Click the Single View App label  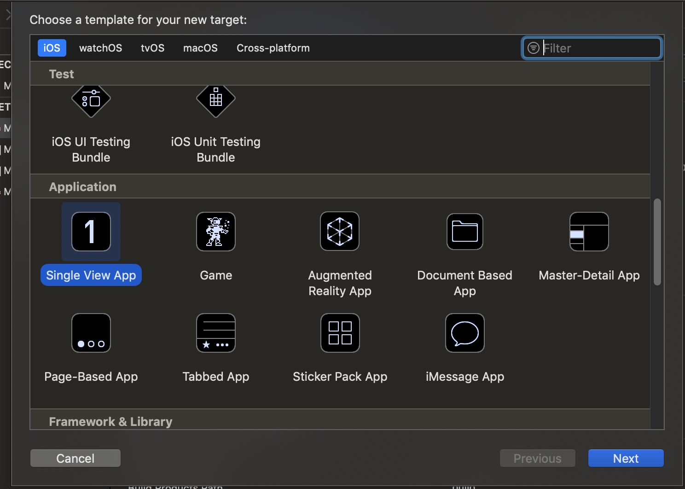91,275
